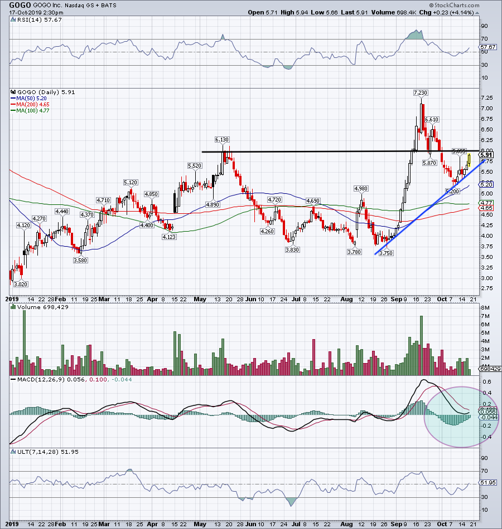Image resolution: width=502 pixels, height=529 pixels.
Task: Click the 5.120 price label
Action: pyautogui.click(x=131, y=182)
